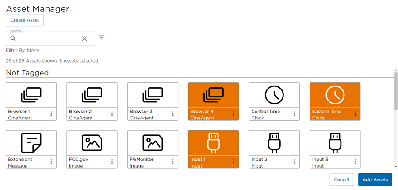398x190 pixels.
Task: Select the FCC.gov image icon
Action: (x=92, y=142)
